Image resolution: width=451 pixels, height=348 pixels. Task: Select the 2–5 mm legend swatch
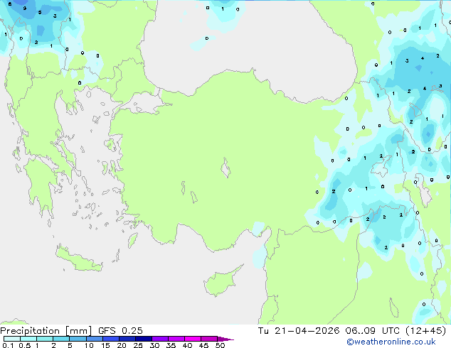(x=61, y=339)
